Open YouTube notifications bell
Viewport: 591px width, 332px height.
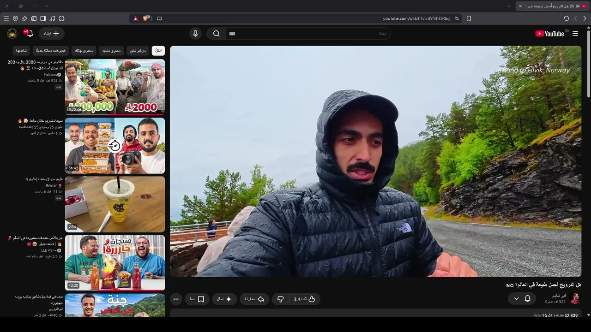[x=30, y=33]
